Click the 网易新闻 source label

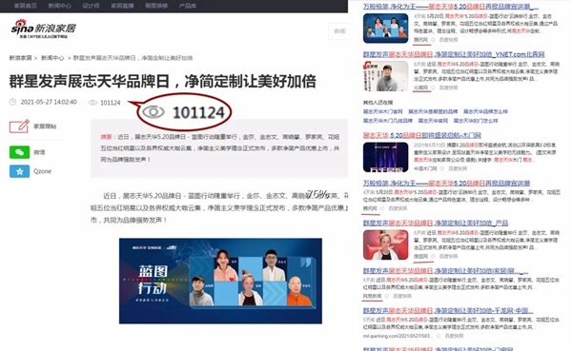tap(372, 296)
